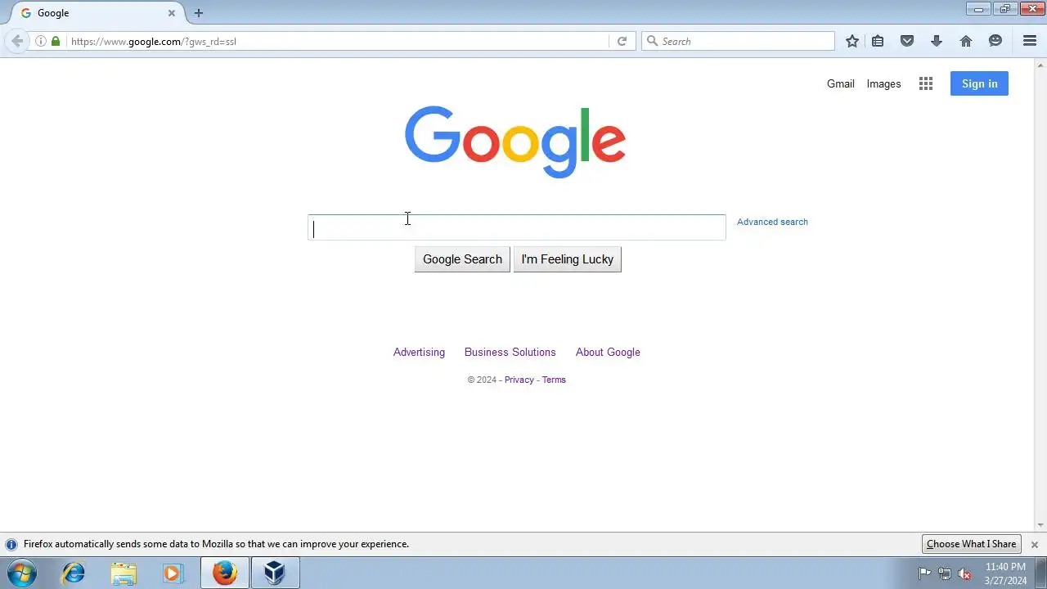Screen dimensions: 1047x589
Task: Click the page scrollbar down arrow
Action: 1040,525
